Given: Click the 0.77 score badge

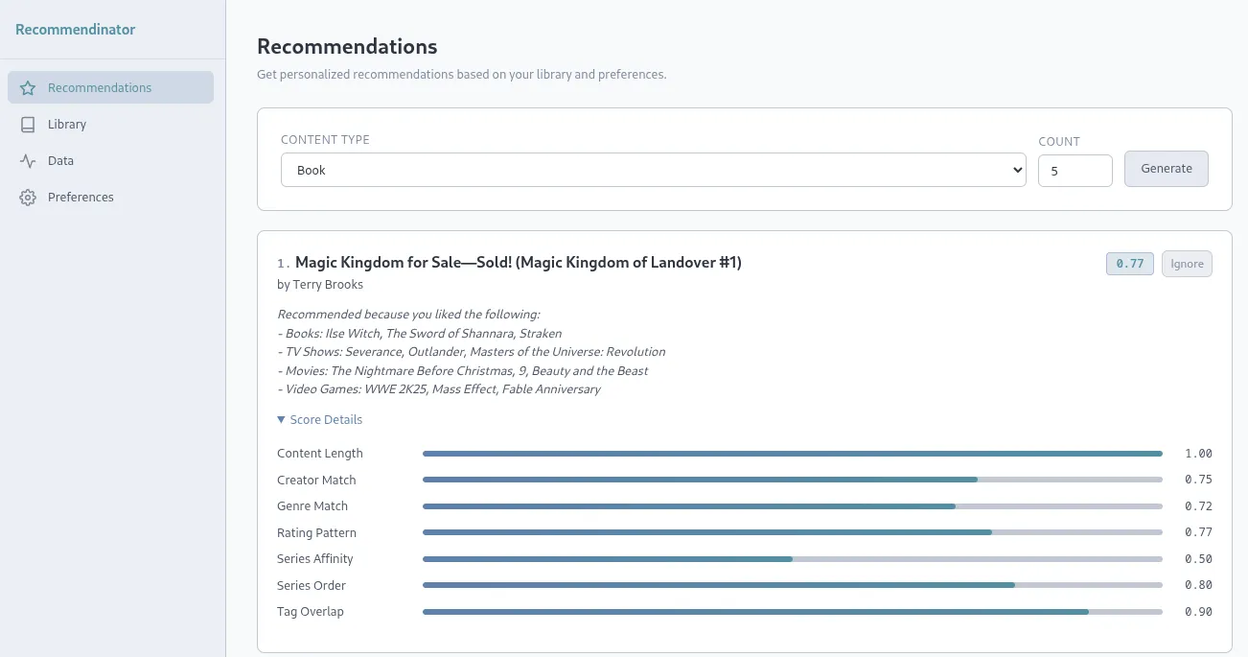Looking at the screenshot, I should [1130, 264].
